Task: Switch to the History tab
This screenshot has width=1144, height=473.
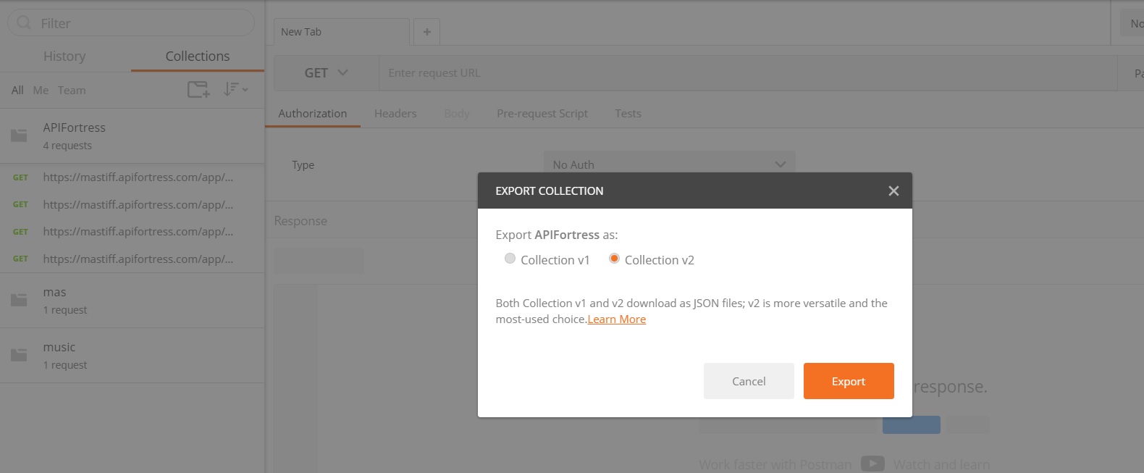Action: pyautogui.click(x=64, y=56)
